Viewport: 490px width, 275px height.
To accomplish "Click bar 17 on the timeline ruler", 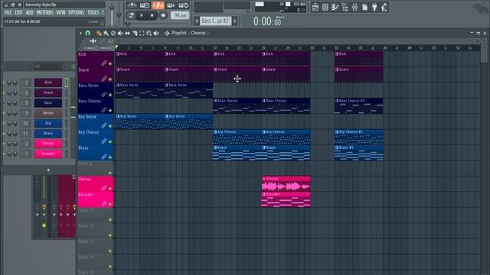I will (x=214, y=48).
